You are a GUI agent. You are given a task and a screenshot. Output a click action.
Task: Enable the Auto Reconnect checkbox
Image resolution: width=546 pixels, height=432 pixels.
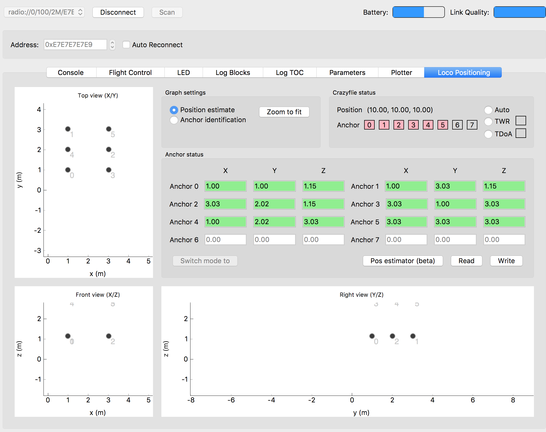point(126,45)
